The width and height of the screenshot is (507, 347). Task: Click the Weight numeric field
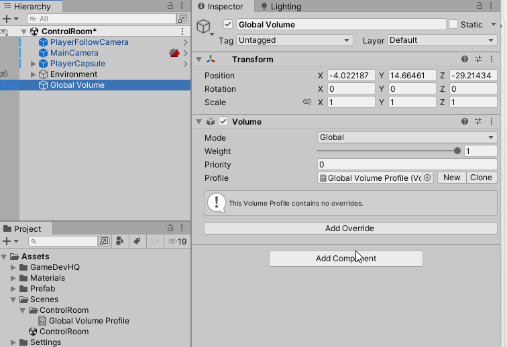[480, 151]
